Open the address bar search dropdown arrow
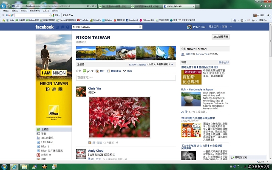 (x=90, y=6)
